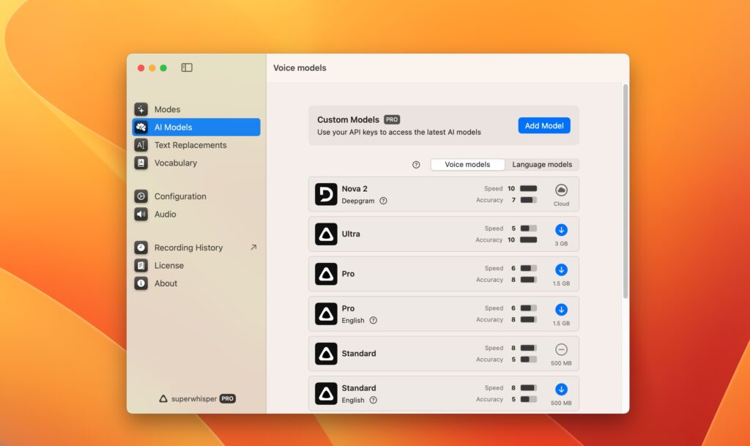Open Configuration settings
Viewport: 750px width, 446px height.
tap(179, 196)
